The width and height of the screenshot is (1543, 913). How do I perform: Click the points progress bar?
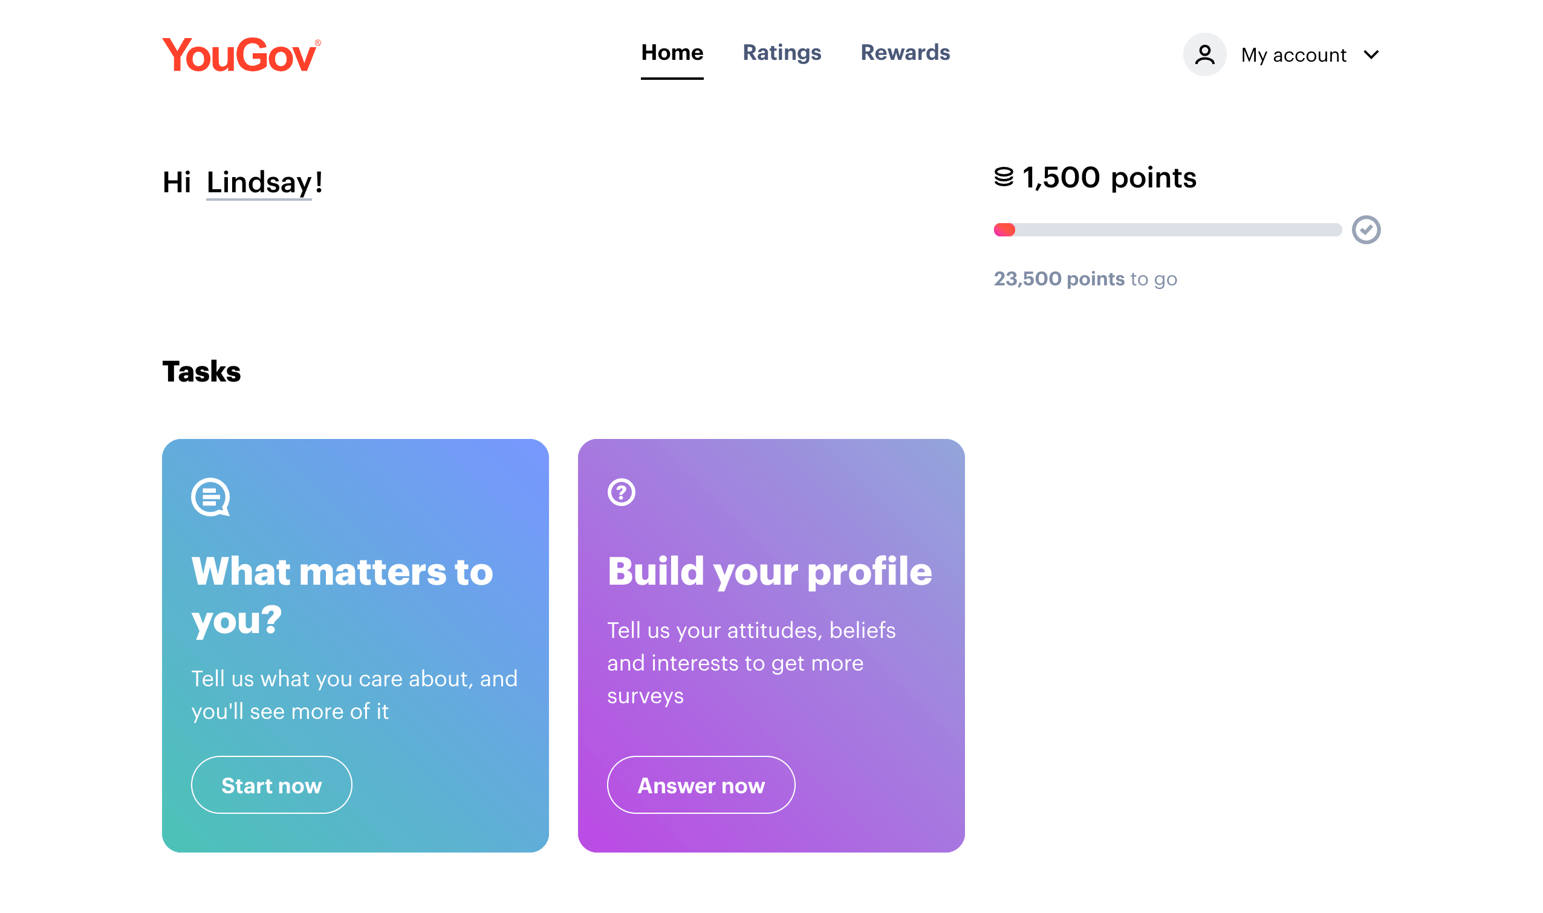[x=1169, y=230]
